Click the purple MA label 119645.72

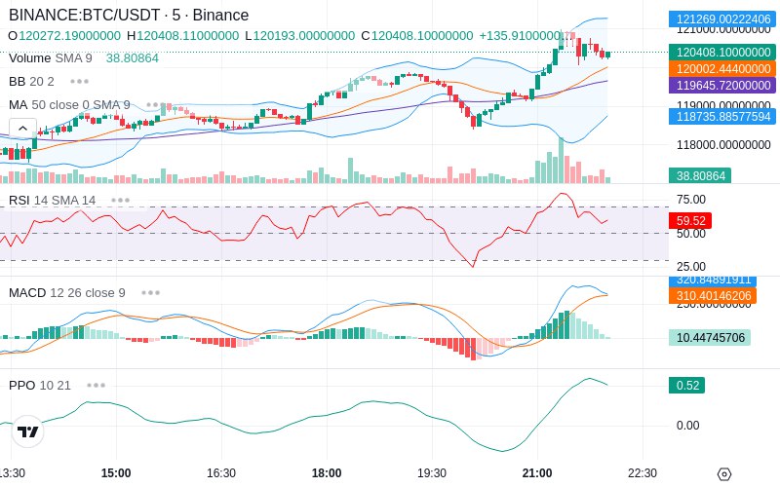[x=722, y=85]
